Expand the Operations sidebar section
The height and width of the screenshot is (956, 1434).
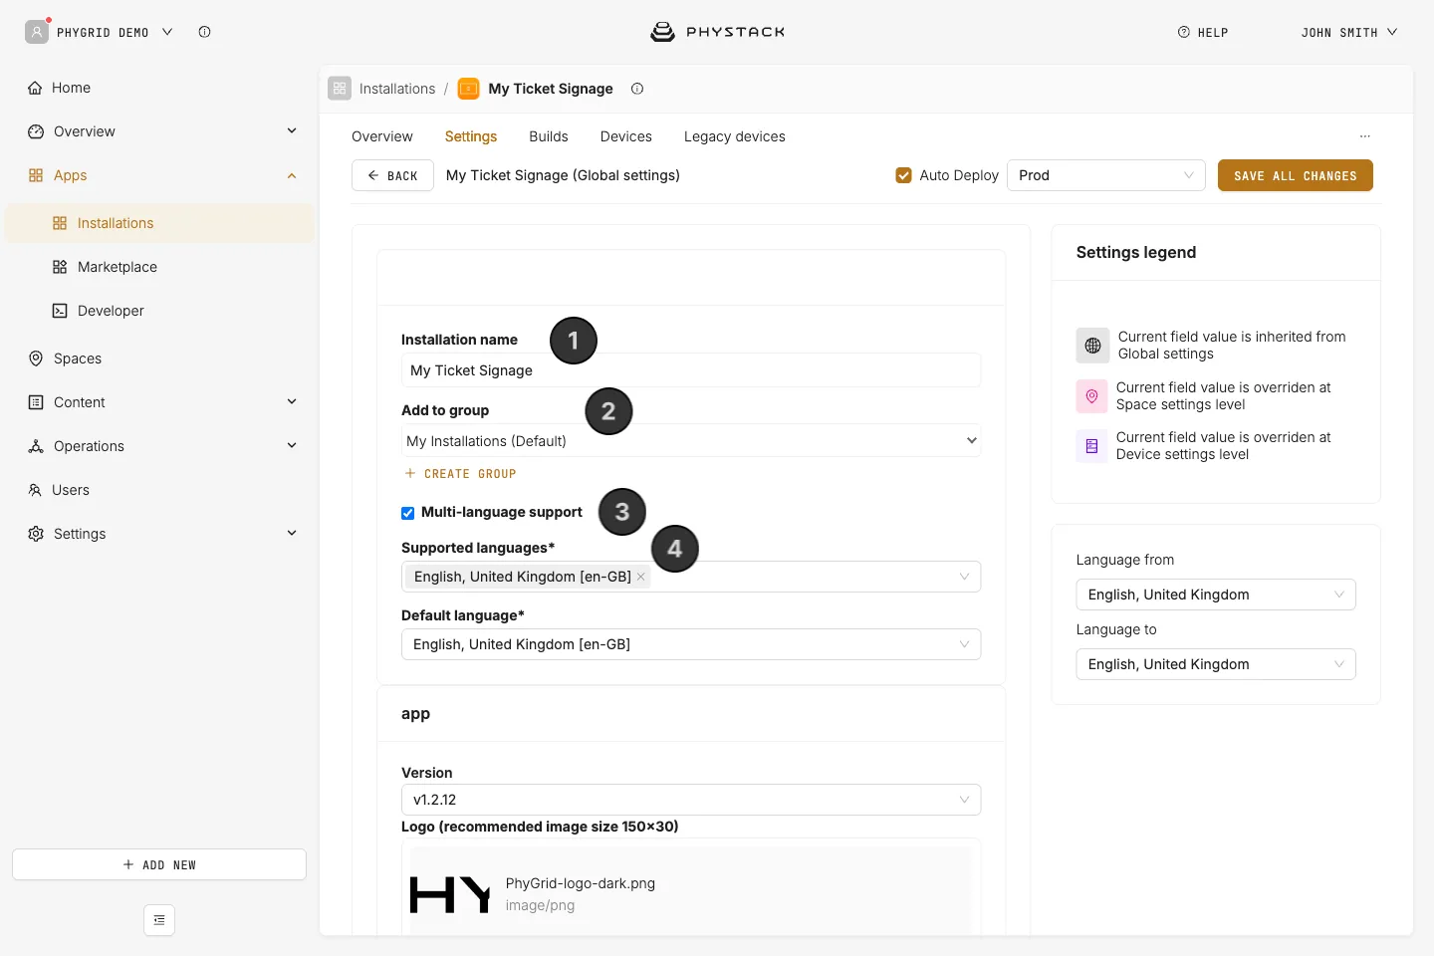click(292, 446)
